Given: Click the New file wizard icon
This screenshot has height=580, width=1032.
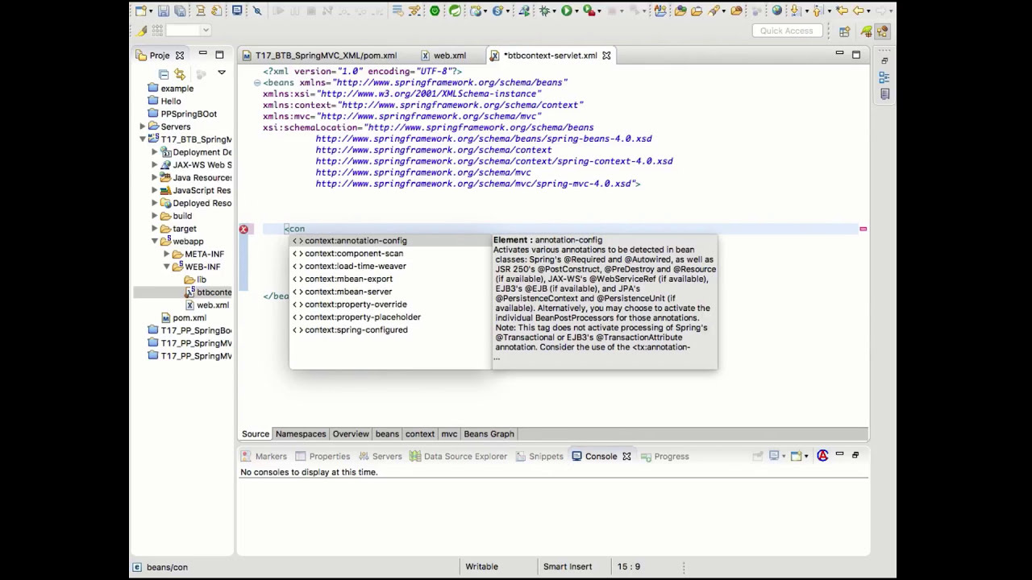Looking at the screenshot, I should pyautogui.click(x=141, y=10).
